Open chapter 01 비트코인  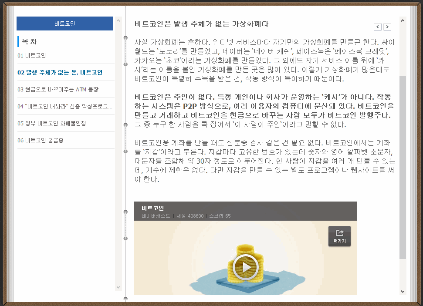click(x=32, y=56)
